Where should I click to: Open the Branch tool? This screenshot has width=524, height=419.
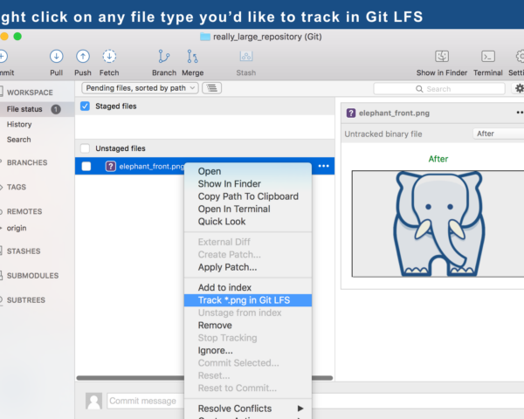click(164, 57)
